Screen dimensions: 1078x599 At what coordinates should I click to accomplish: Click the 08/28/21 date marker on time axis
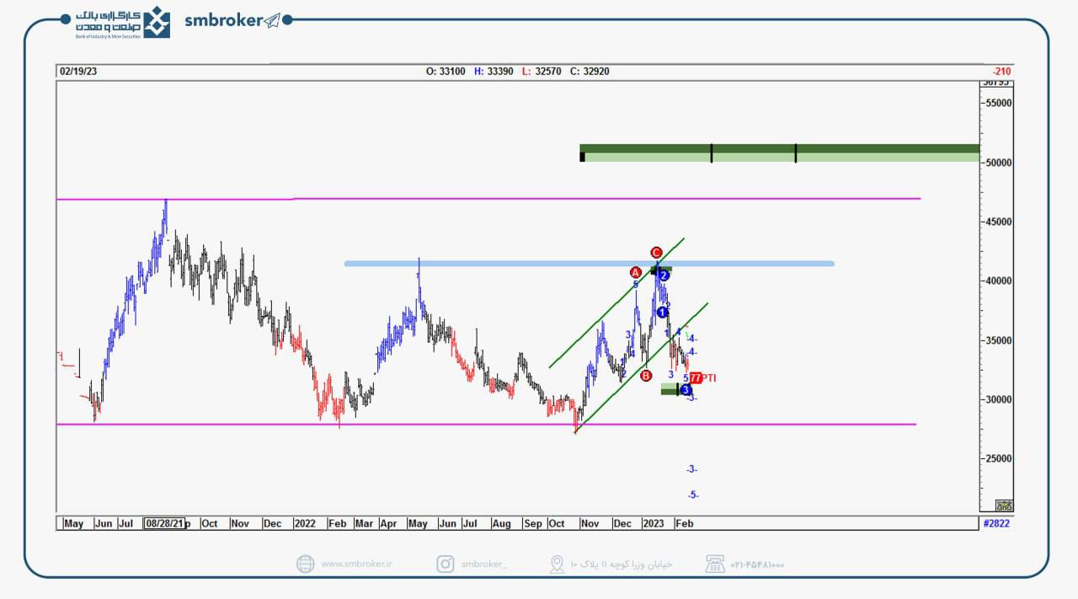(x=164, y=523)
